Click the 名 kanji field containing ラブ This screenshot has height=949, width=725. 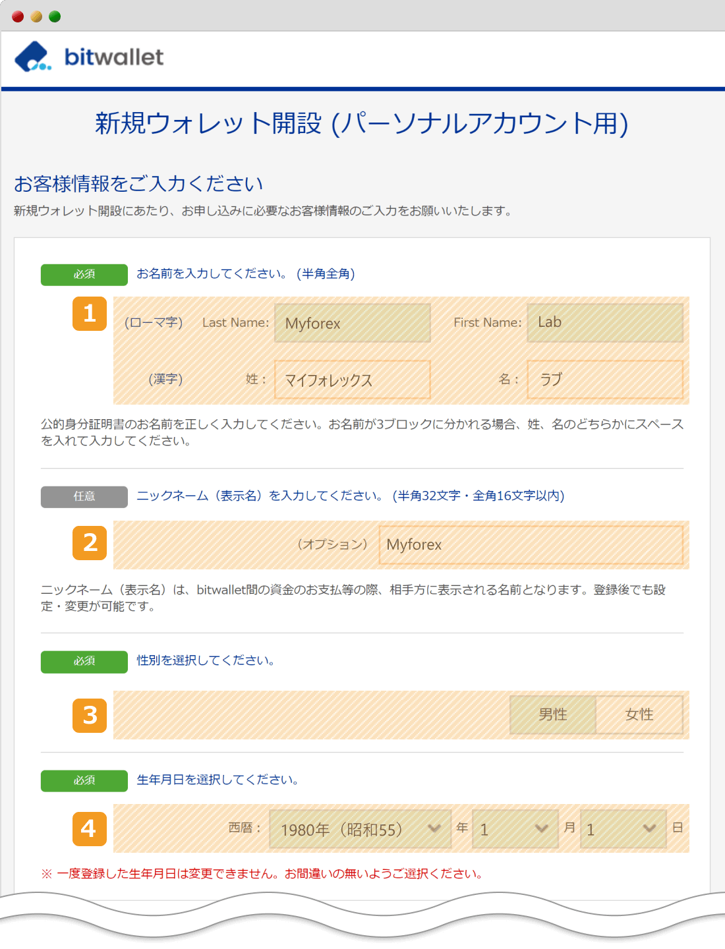pyautogui.click(x=605, y=380)
